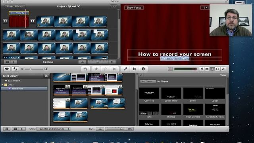This screenshot has width=254, height=143.
Task: Open the Show filter dropdown
Action: pyautogui.click(x=53, y=129)
